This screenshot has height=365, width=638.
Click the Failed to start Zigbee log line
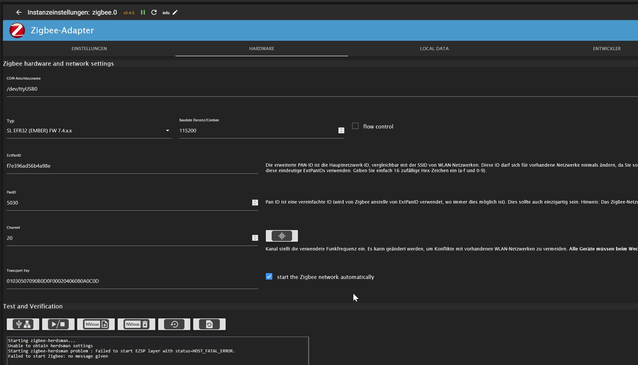click(58, 356)
